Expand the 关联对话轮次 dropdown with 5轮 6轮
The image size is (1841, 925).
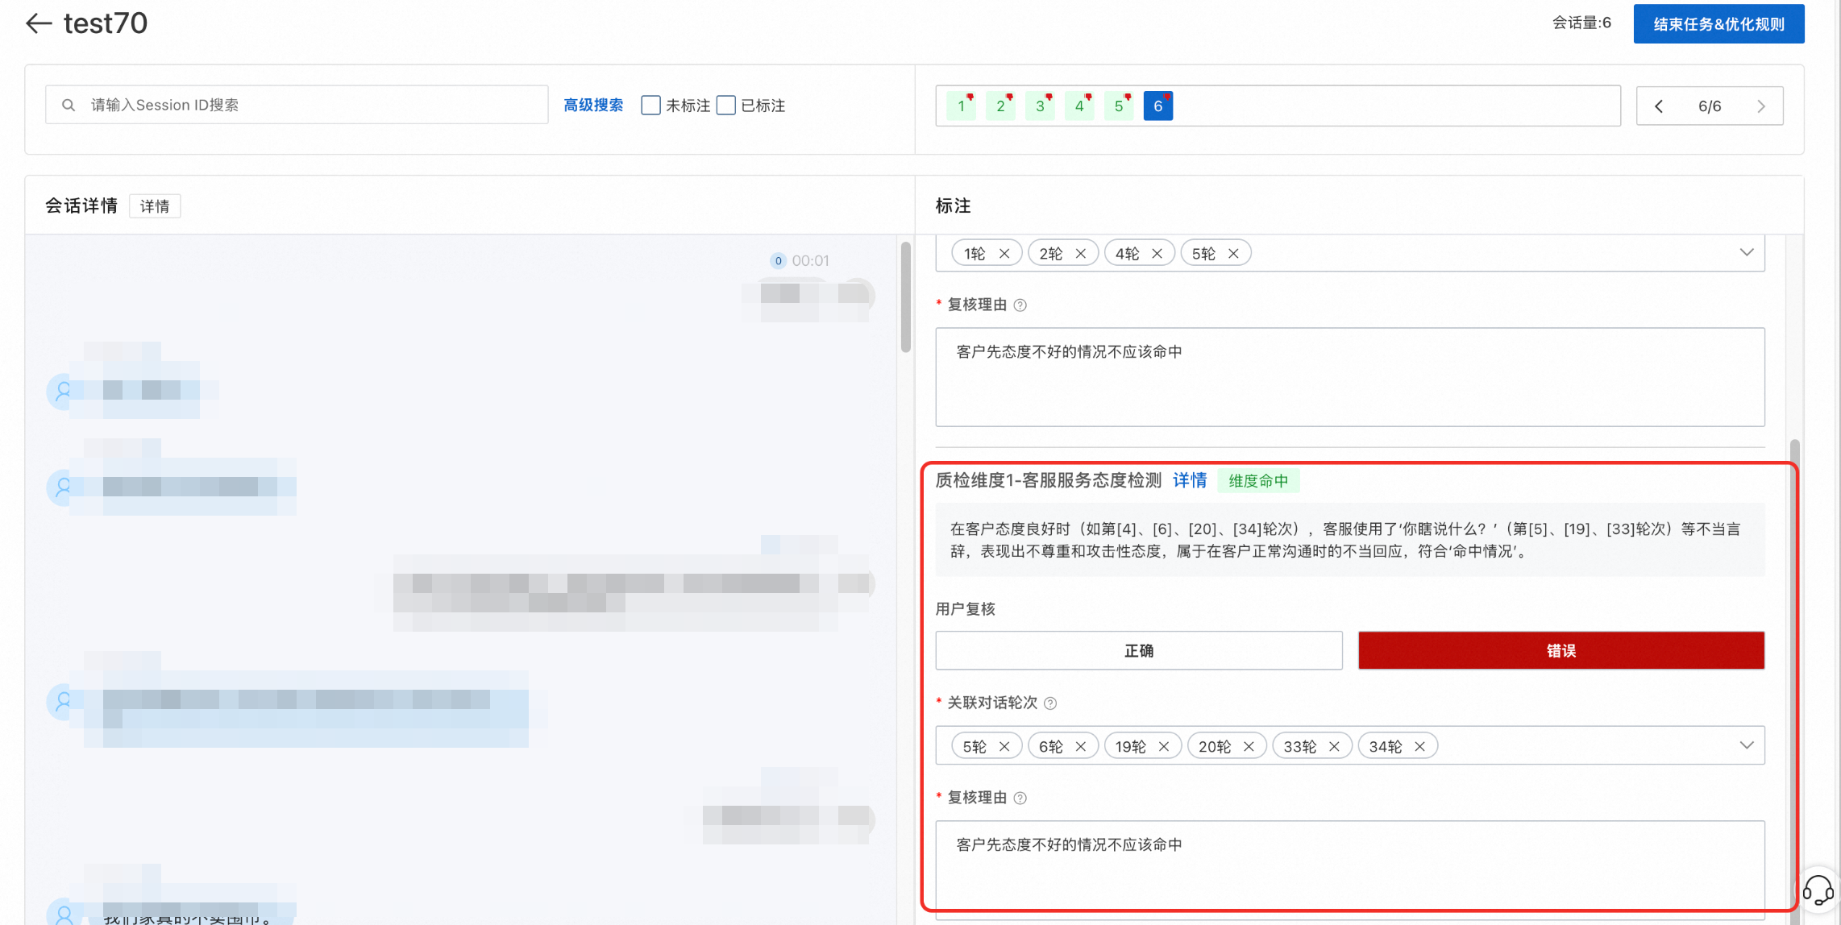click(1746, 745)
